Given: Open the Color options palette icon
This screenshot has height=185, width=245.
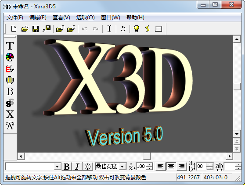Looking at the screenshot, I should pyautogui.click(x=10, y=57).
